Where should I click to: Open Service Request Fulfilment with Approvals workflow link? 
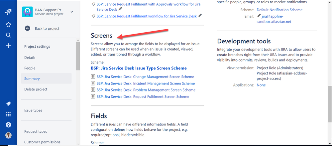click(149, 7)
